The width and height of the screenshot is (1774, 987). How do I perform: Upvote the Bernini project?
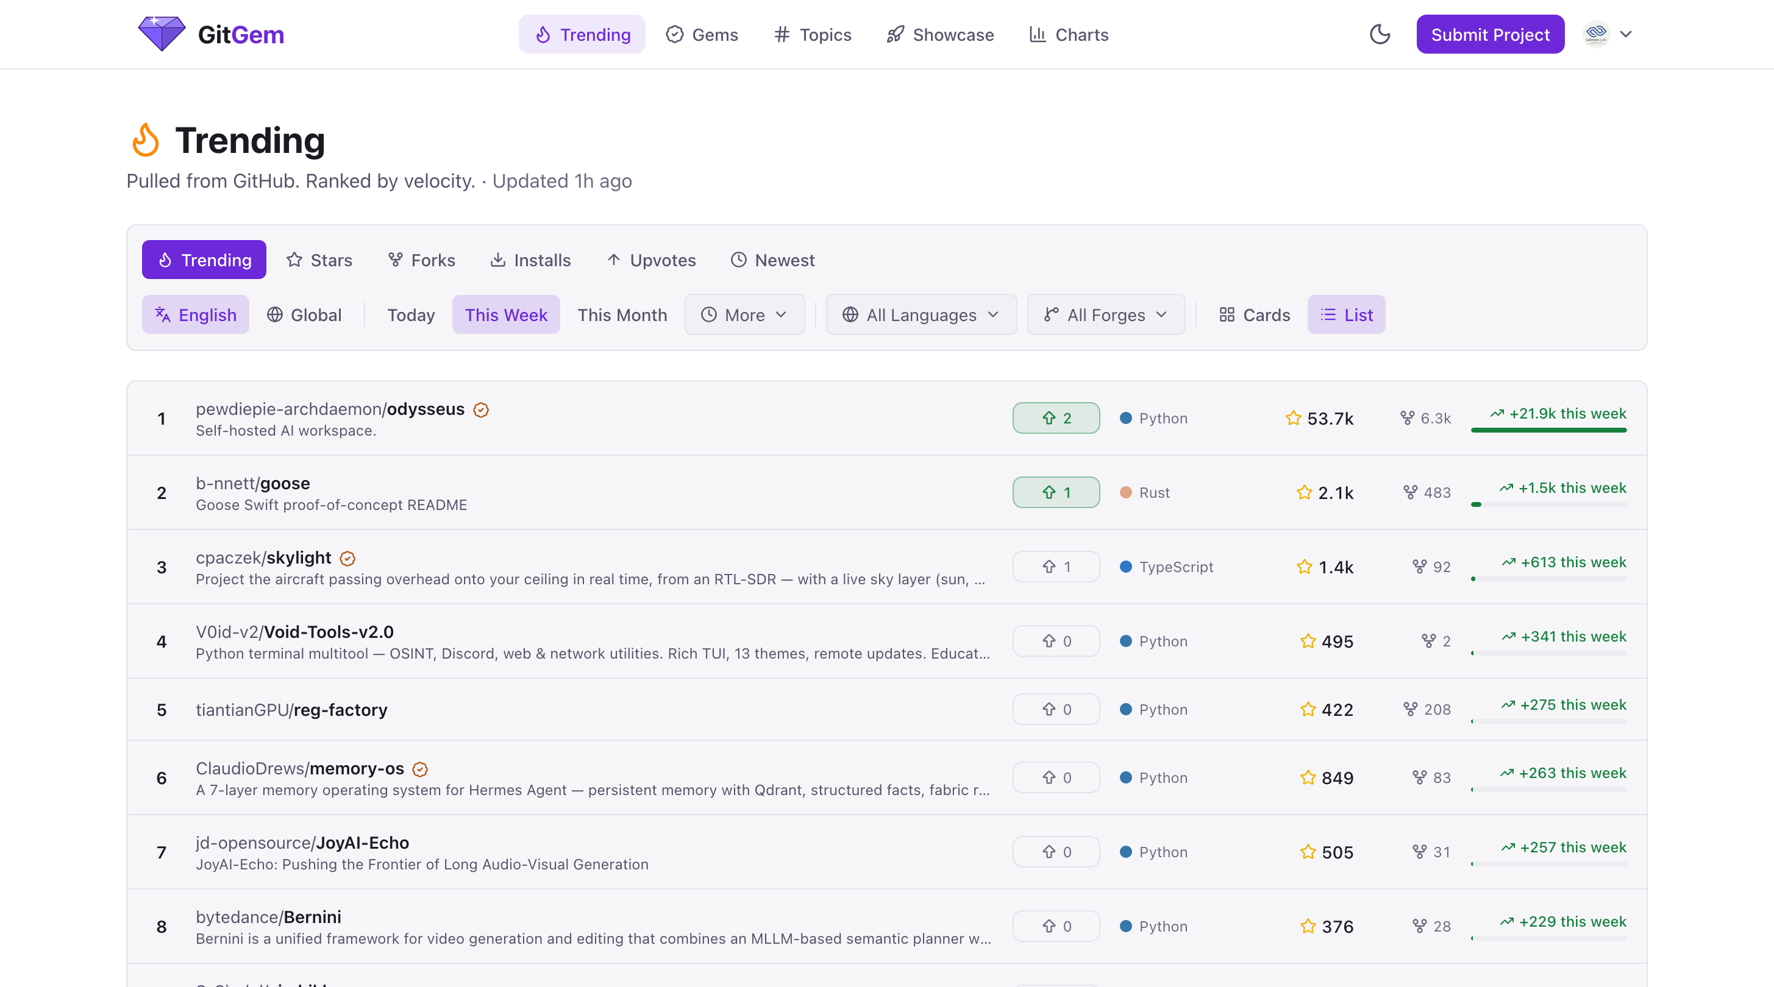coord(1056,925)
